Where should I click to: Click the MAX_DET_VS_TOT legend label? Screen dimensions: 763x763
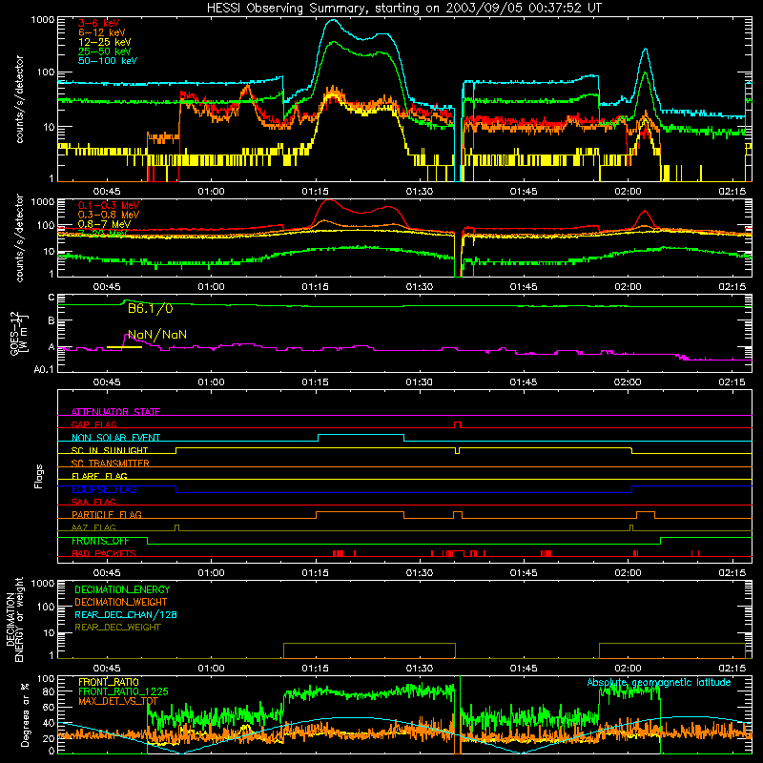click(117, 701)
